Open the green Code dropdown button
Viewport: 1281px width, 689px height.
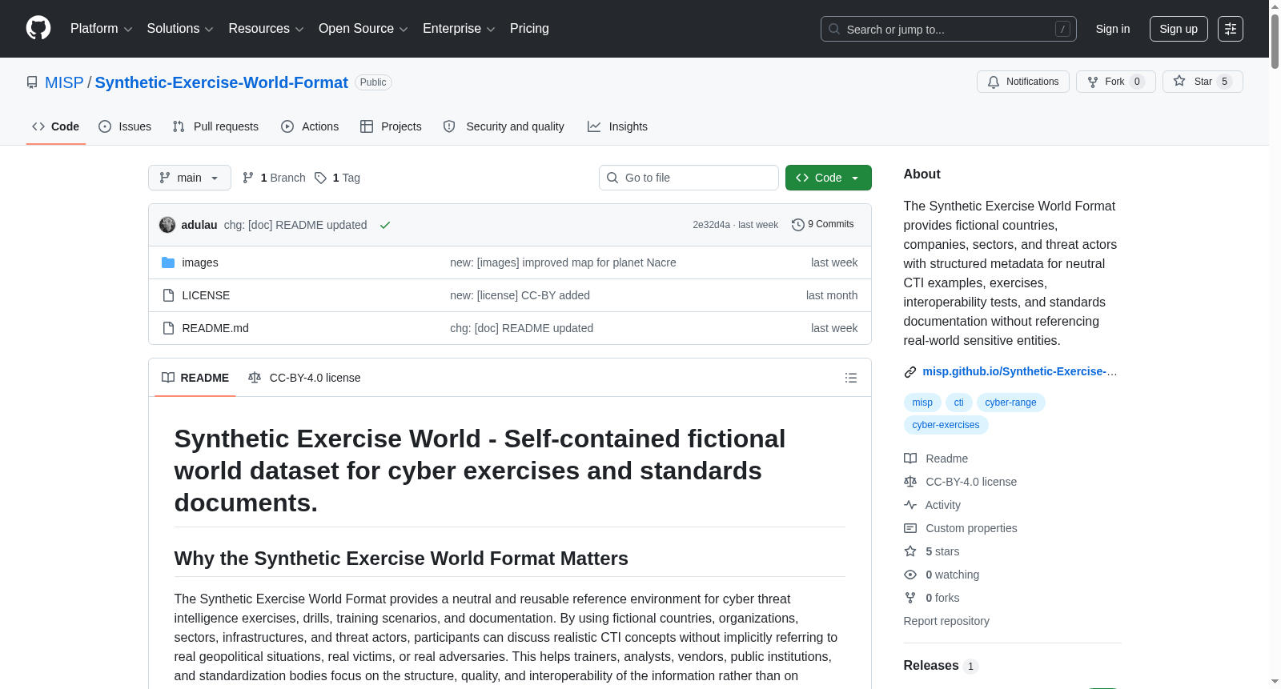coord(829,178)
